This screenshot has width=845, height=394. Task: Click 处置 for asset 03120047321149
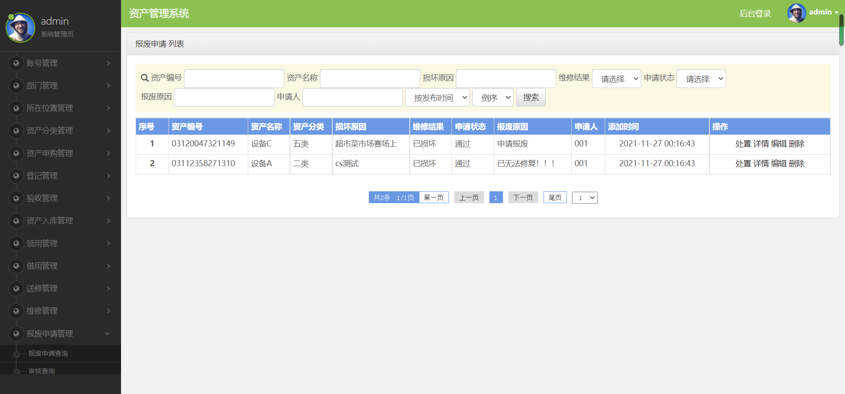tap(743, 144)
